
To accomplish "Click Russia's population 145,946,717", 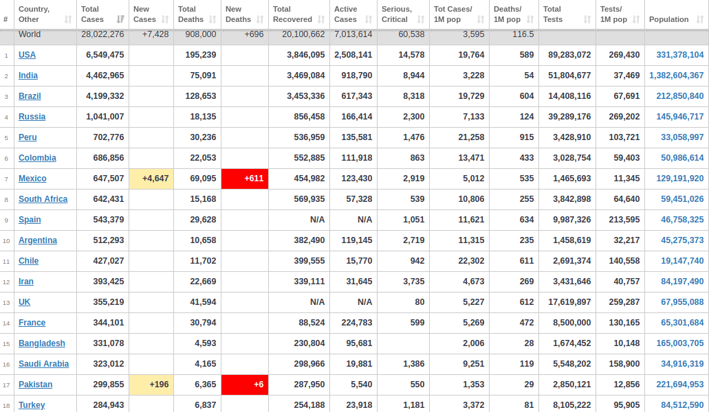I will pos(680,117).
